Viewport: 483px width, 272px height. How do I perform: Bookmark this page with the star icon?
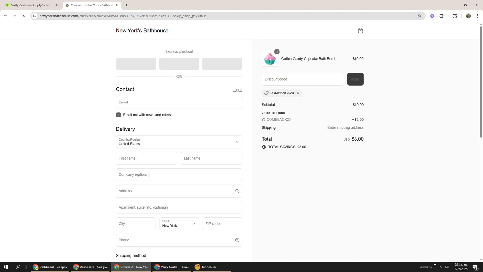tap(419, 16)
